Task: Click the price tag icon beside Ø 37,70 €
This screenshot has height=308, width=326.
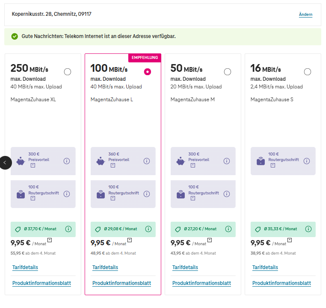Action: (x=18, y=229)
